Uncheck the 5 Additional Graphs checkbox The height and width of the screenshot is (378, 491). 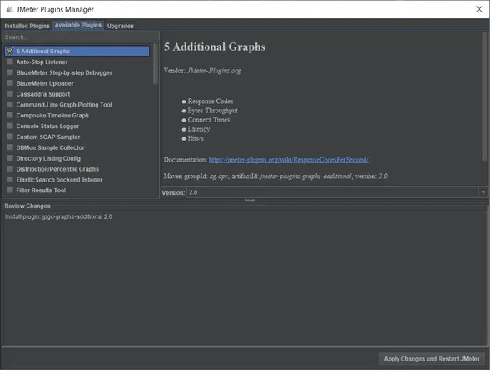click(10, 51)
